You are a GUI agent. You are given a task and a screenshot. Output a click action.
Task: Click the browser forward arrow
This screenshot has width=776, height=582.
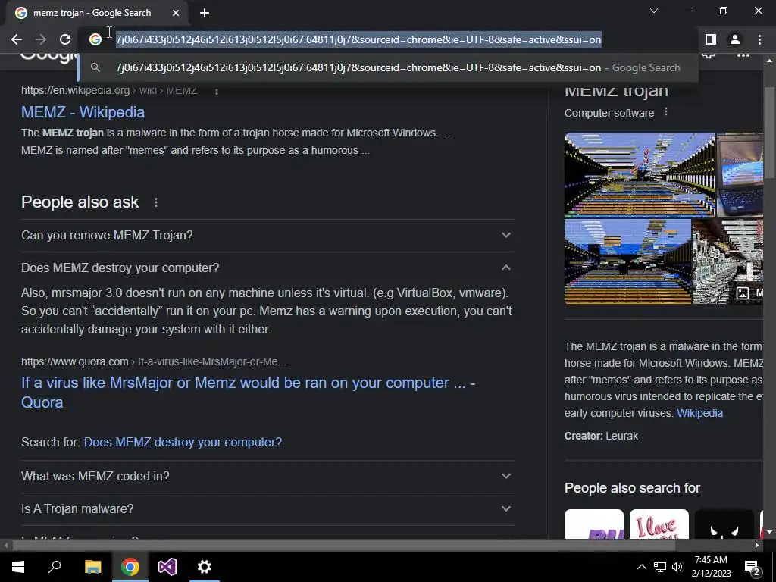41,39
